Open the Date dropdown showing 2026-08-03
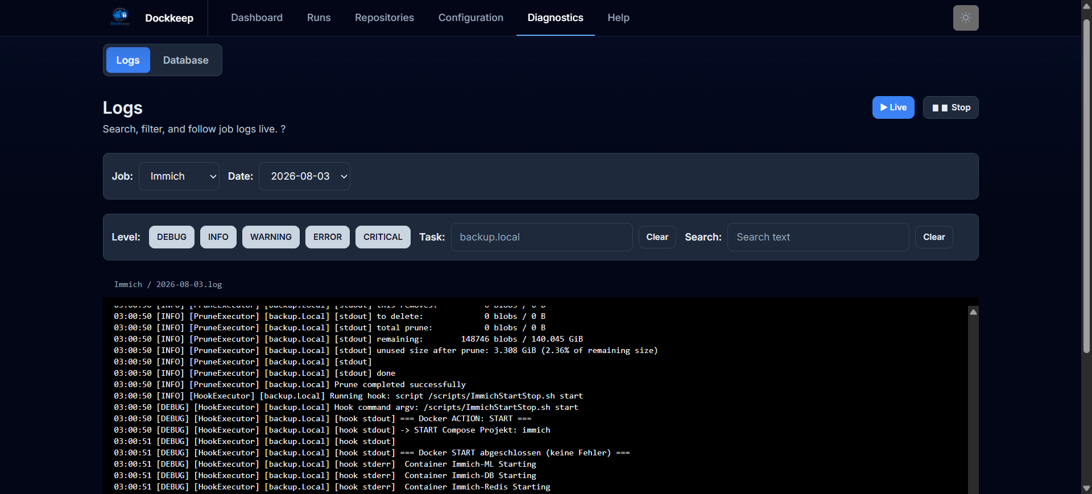Image resolution: width=1092 pixels, height=494 pixels. pos(304,176)
